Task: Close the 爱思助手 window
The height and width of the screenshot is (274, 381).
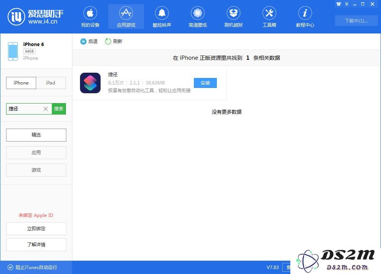Action: click(x=372, y=4)
